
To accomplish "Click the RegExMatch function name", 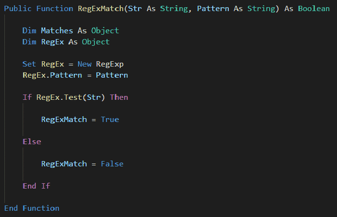I will [101, 9].
